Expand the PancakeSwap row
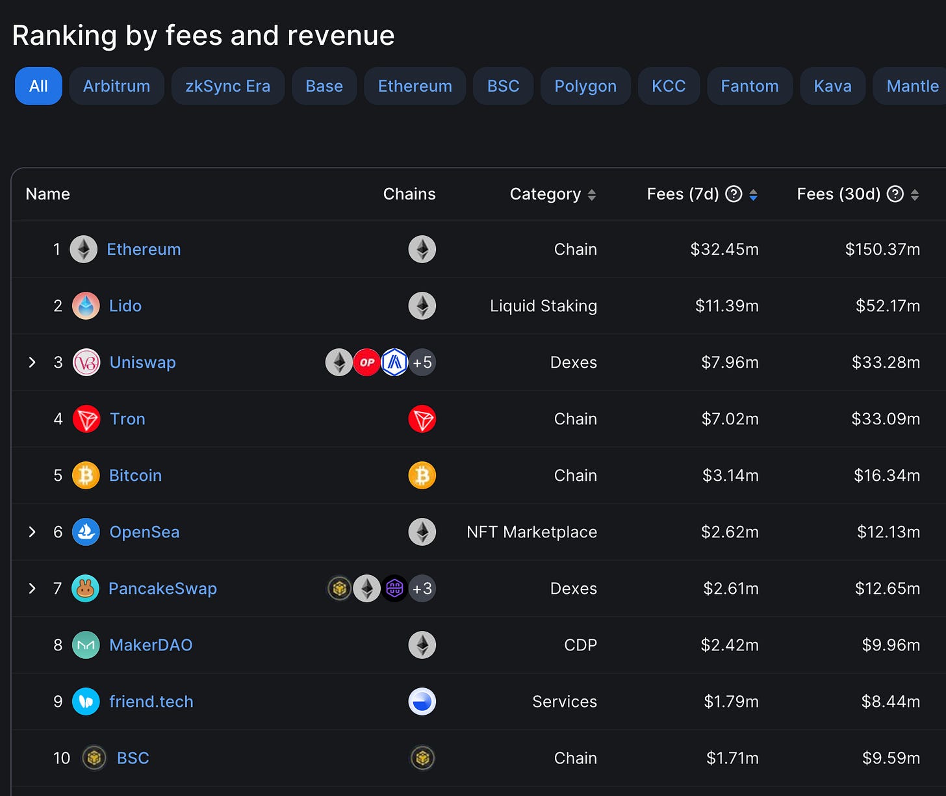This screenshot has height=796, width=946. coord(32,589)
